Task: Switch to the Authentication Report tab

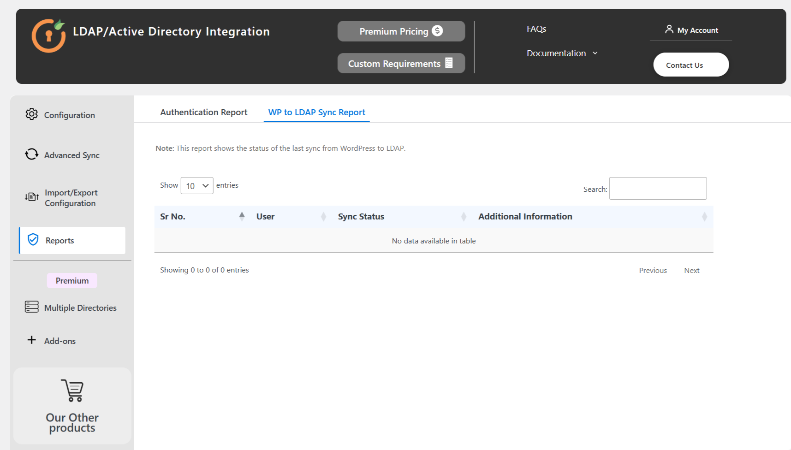Action: click(203, 112)
